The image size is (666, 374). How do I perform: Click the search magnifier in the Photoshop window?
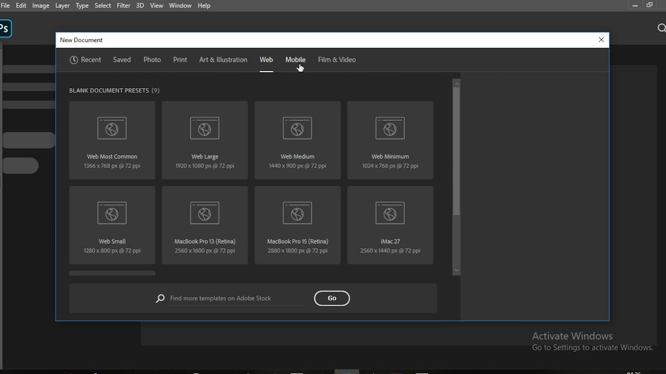pyautogui.click(x=661, y=28)
